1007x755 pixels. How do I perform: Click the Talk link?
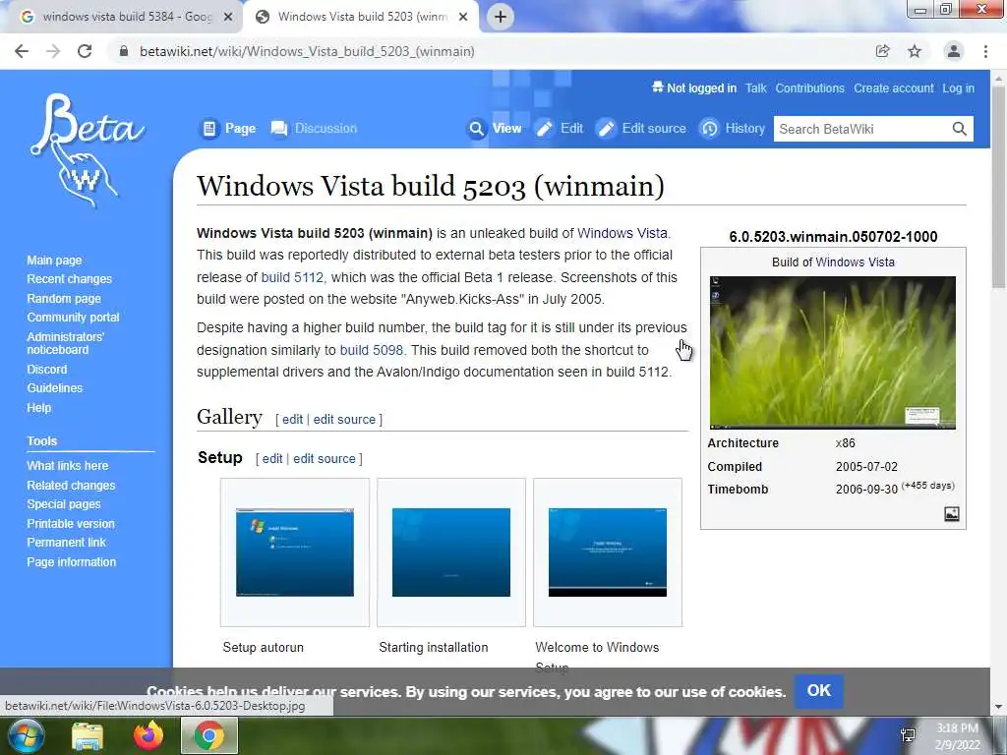[756, 88]
